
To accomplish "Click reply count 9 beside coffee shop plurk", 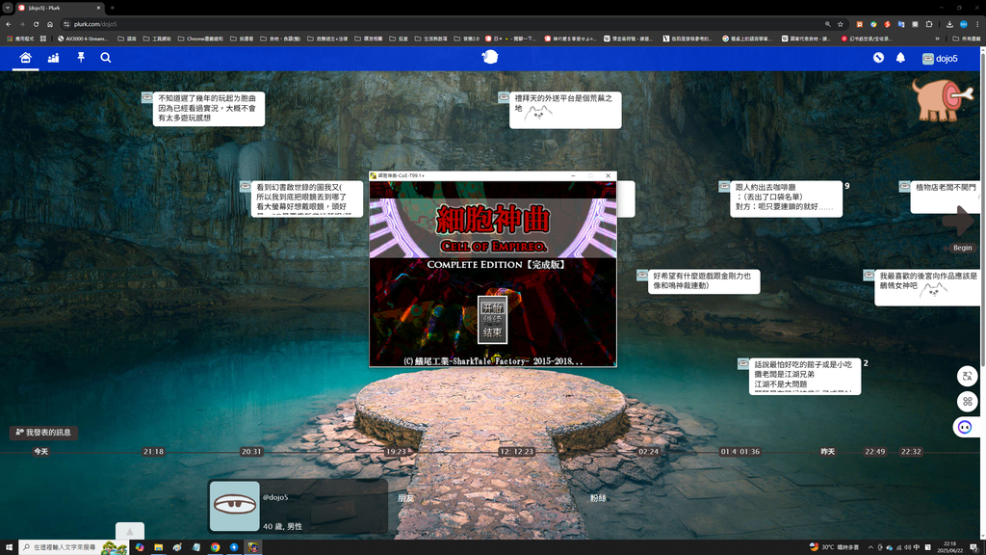I will point(847,186).
